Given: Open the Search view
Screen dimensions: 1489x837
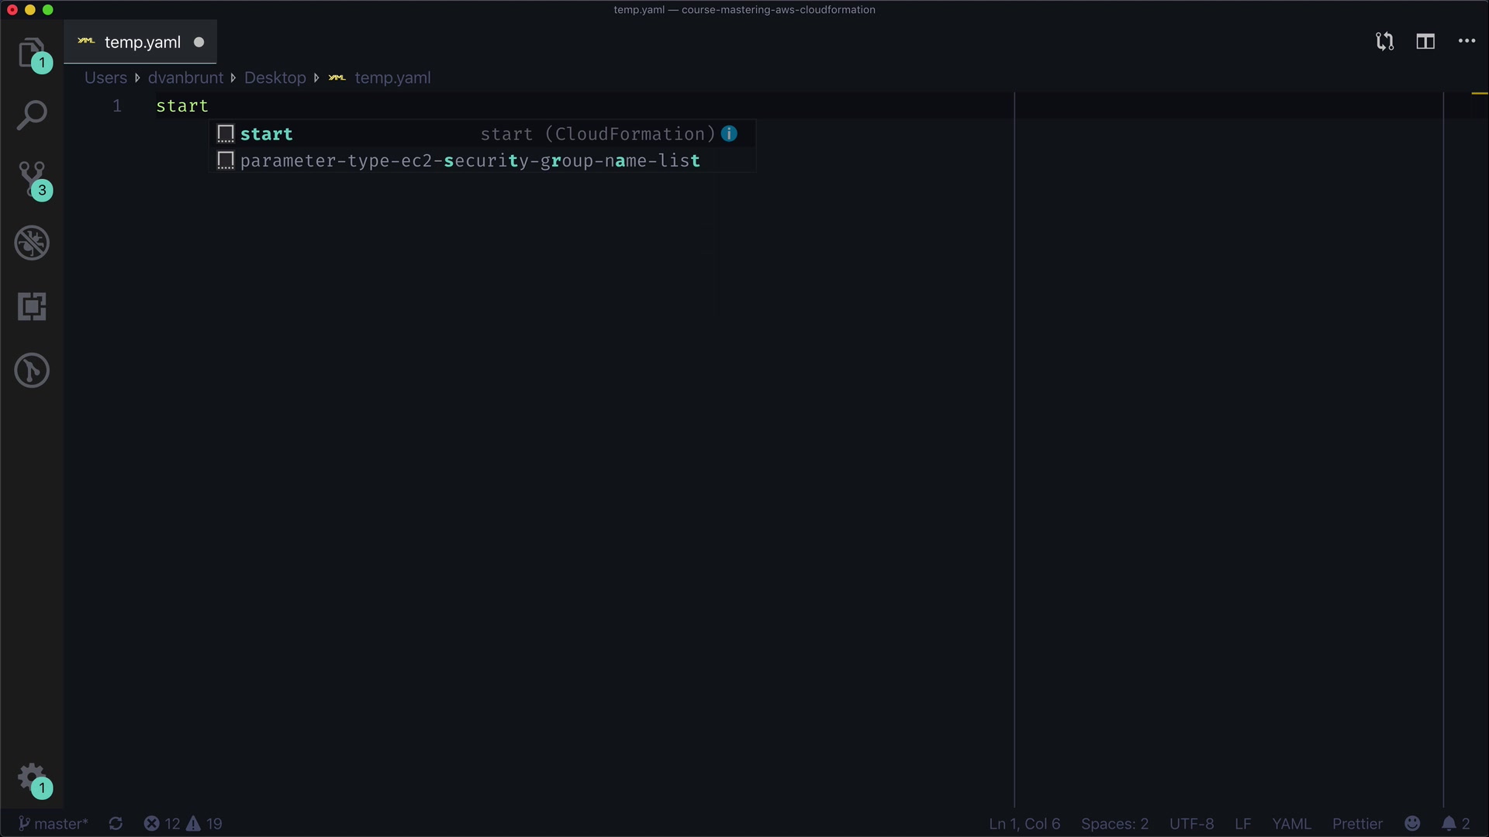Looking at the screenshot, I should 31,115.
